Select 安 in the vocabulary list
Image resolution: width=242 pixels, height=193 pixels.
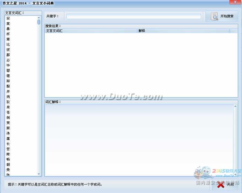click(x=8, y=18)
